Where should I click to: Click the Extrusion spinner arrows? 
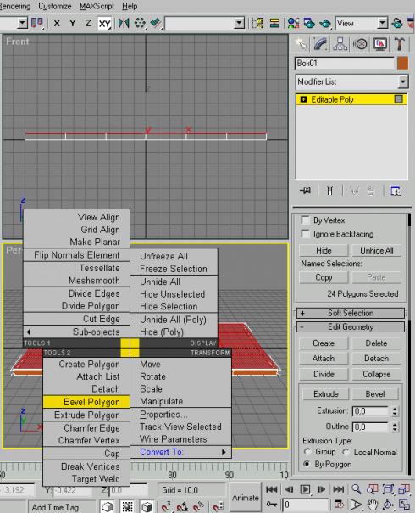[x=395, y=411]
